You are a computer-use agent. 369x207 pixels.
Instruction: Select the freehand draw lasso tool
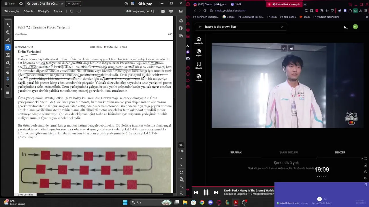coord(8,47)
